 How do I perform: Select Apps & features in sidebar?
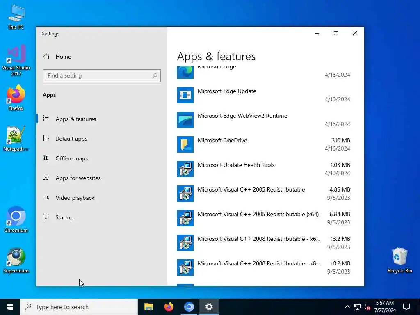76,119
